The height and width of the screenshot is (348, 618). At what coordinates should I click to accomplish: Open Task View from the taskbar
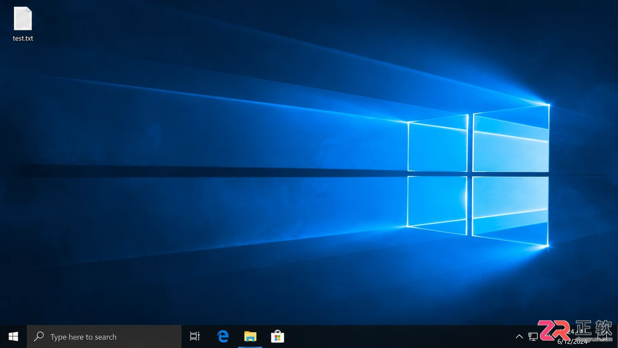[x=195, y=336]
